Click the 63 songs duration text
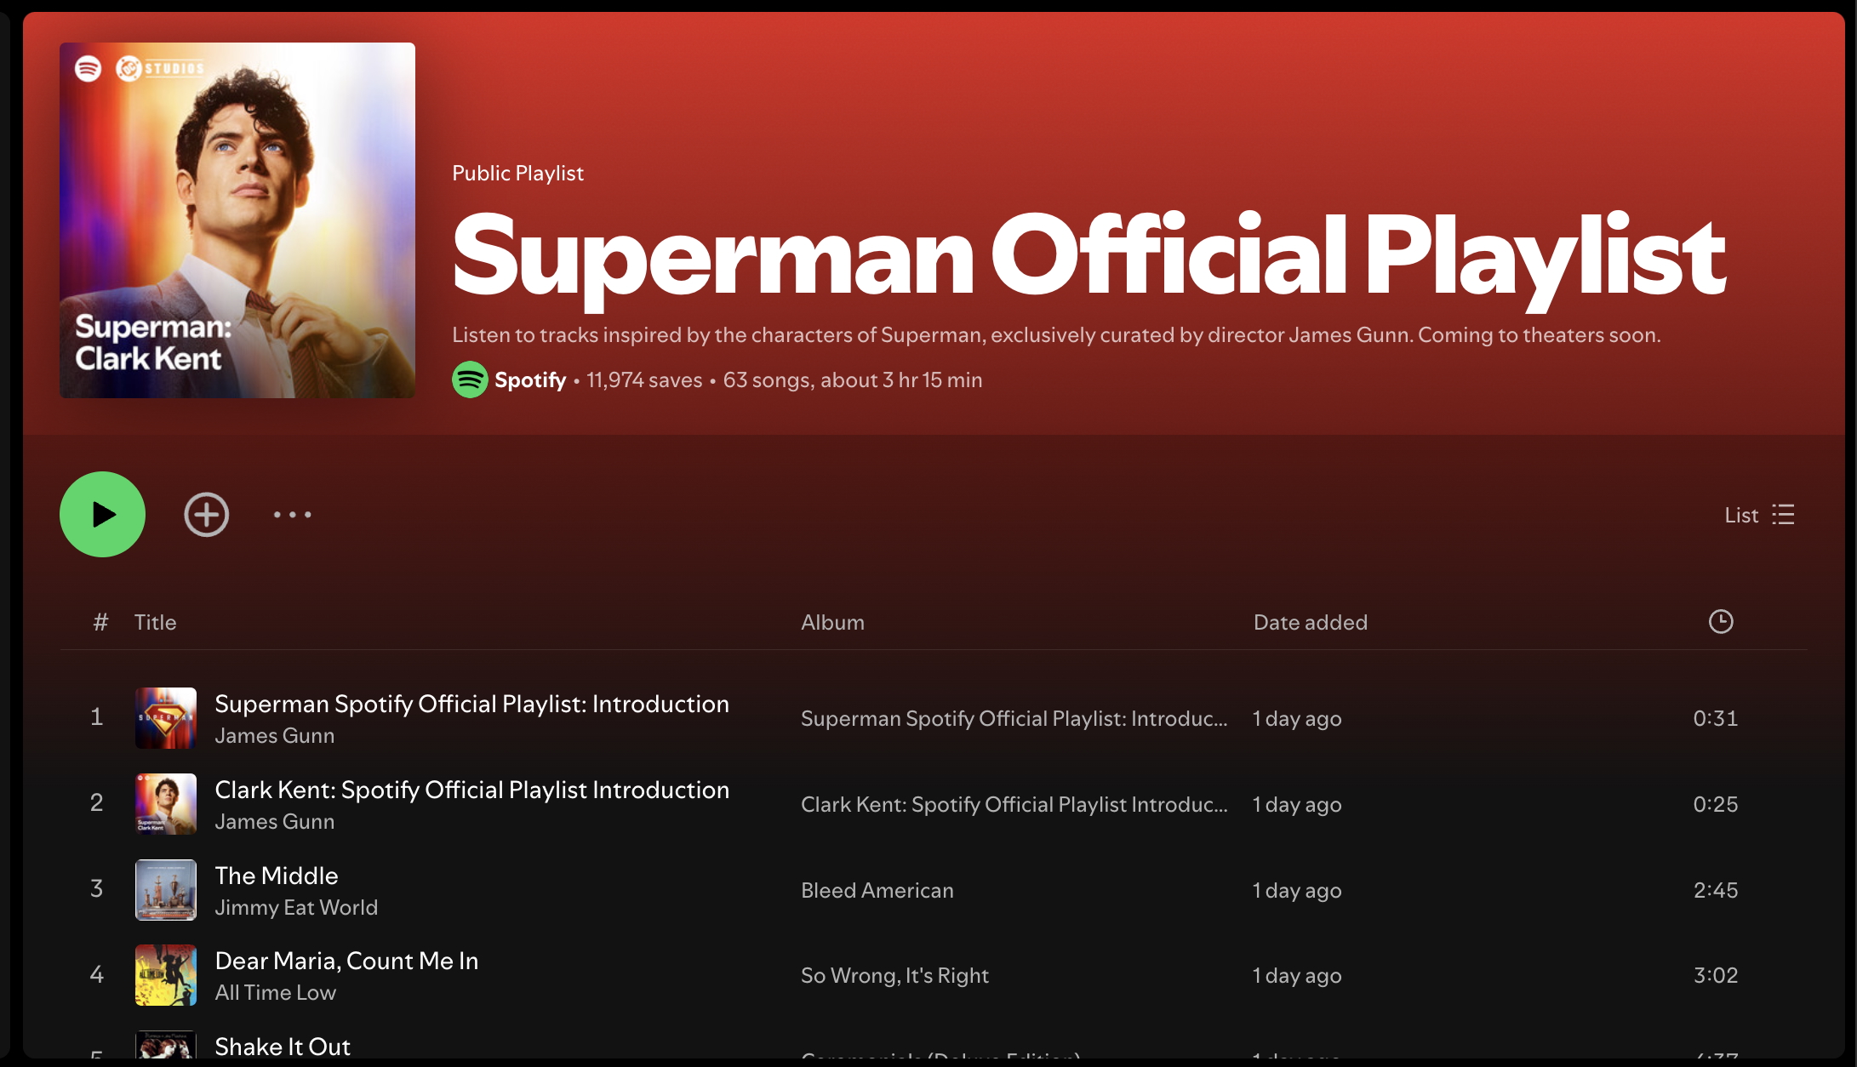The height and width of the screenshot is (1067, 1857). coord(853,379)
